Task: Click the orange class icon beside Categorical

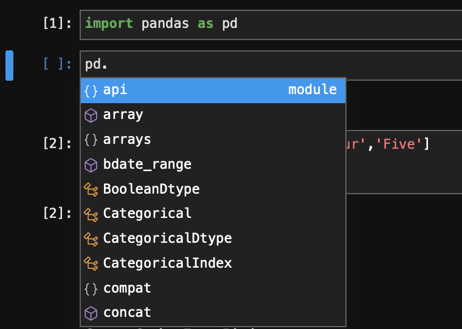Action: point(91,214)
